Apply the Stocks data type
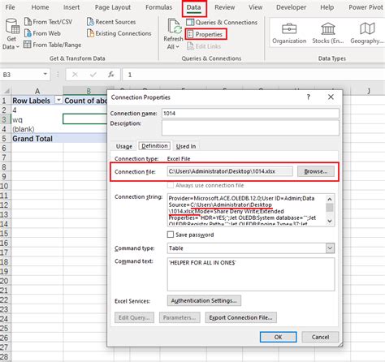The height and width of the screenshot is (362, 385). [x=328, y=33]
